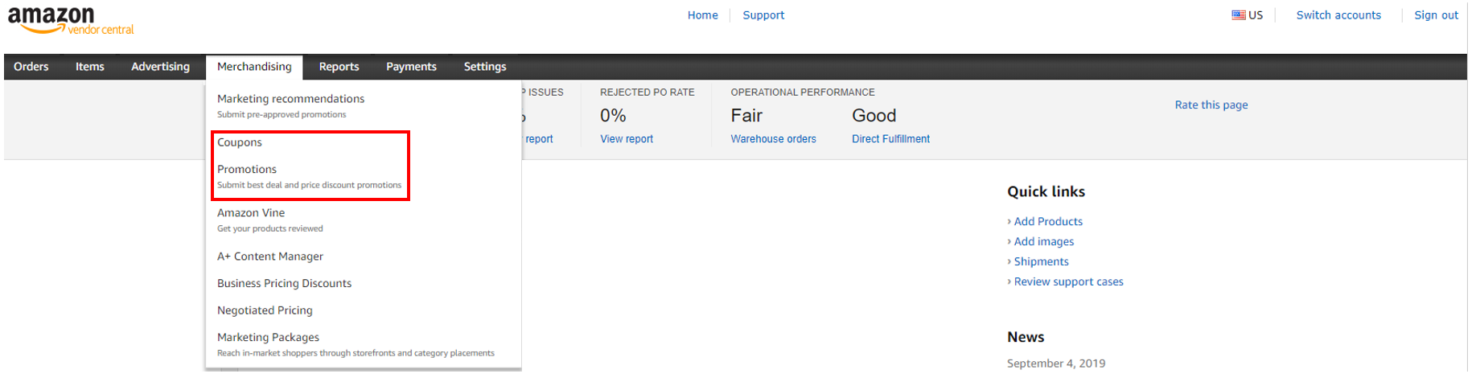Open the Reports menu

click(339, 67)
